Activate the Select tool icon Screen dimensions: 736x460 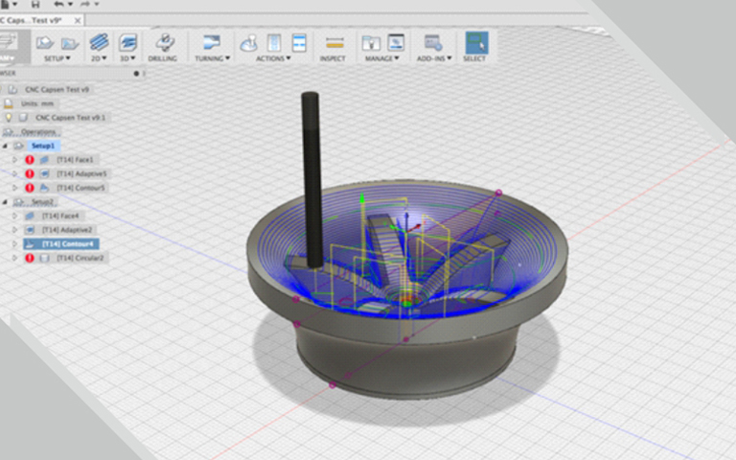click(476, 43)
